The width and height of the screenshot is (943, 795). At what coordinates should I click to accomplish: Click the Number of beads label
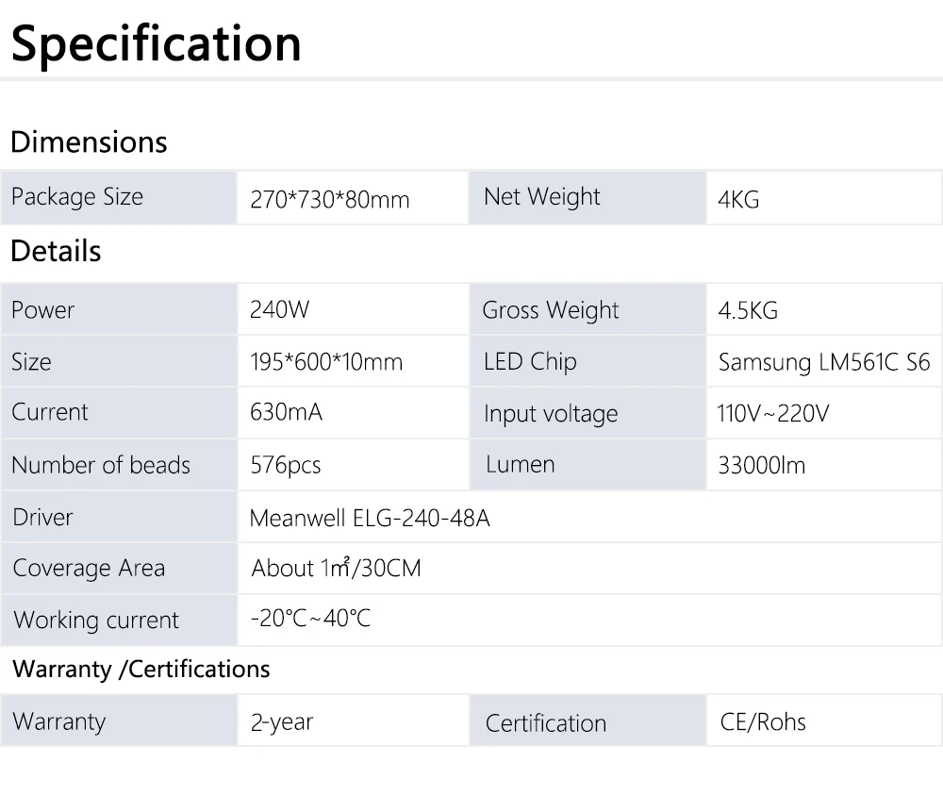point(101,465)
